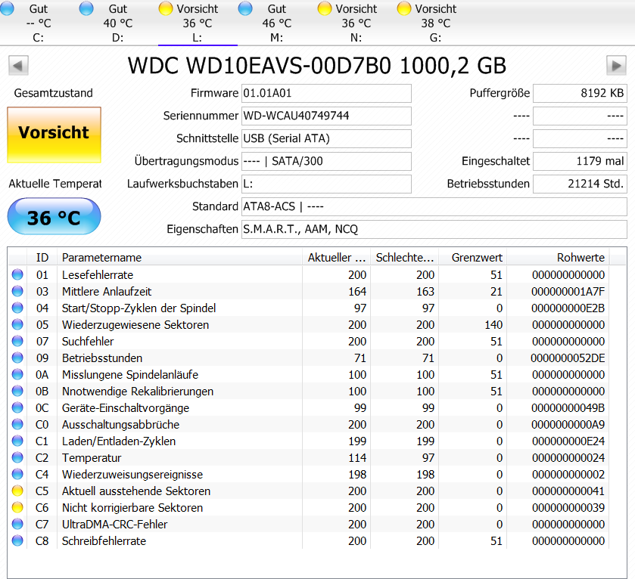The height and width of the screenshot is (579, 635).
Task: Select the Temperatur parameter name
Action: pyautogui.click(x=92, y=458)
